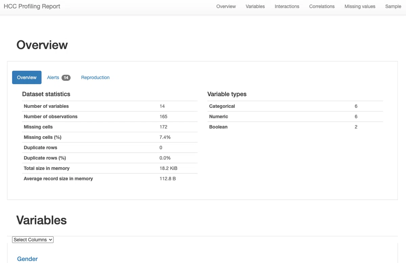The width and height of the screenshot is (406, 263).
Task: Open the Gender variable link
Action: [27, 259]
